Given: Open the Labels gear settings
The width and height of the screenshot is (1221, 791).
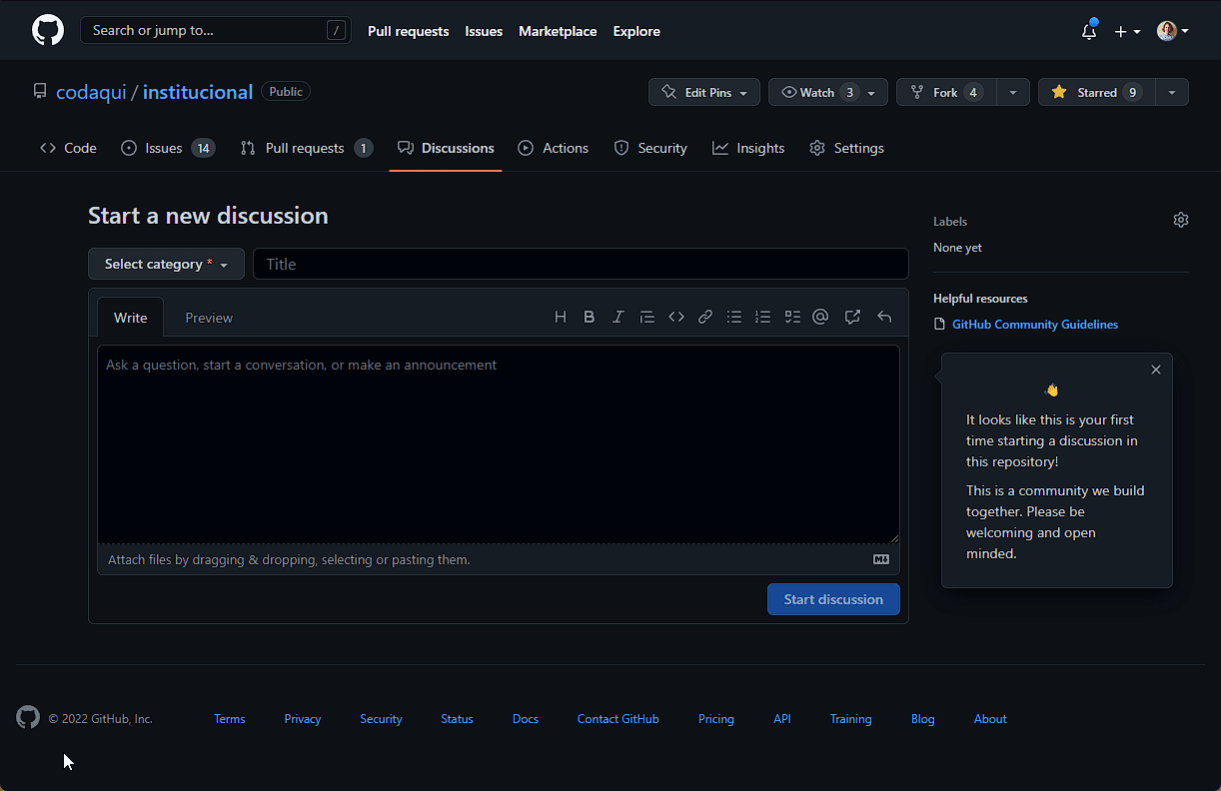Looking at the screenshot, I should pyautogui.click(x=1180, y=220).
